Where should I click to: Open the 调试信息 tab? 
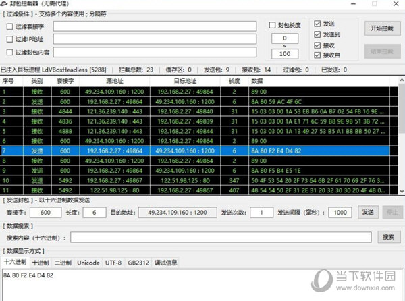[165, 263]
